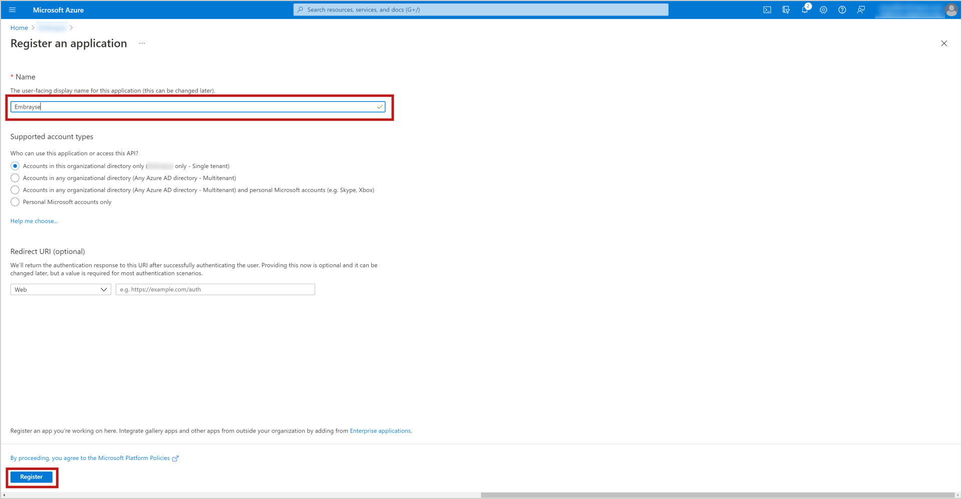This screenshot has width=962, height=499.
Task: Click the 'Redirect URI (optional)' heading
Action: (x=48, y=251)
